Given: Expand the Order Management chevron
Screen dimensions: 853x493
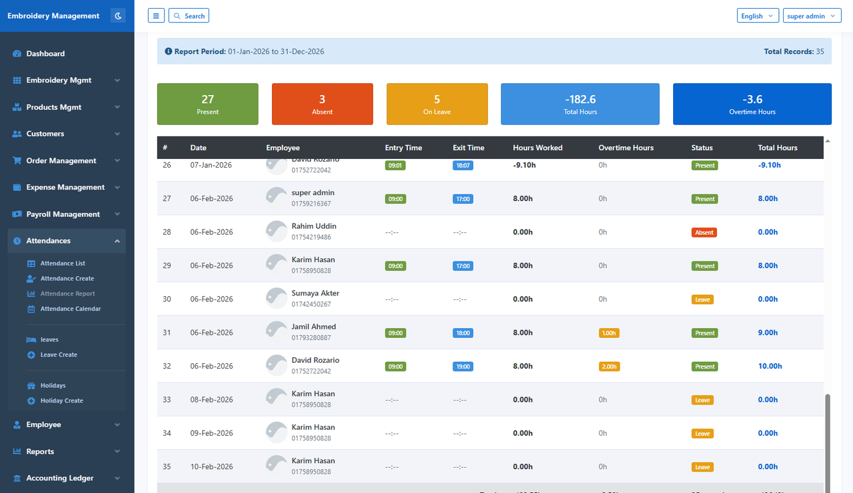Looking at the screenshot, I should pyautogui.click(x=117, y=161).
